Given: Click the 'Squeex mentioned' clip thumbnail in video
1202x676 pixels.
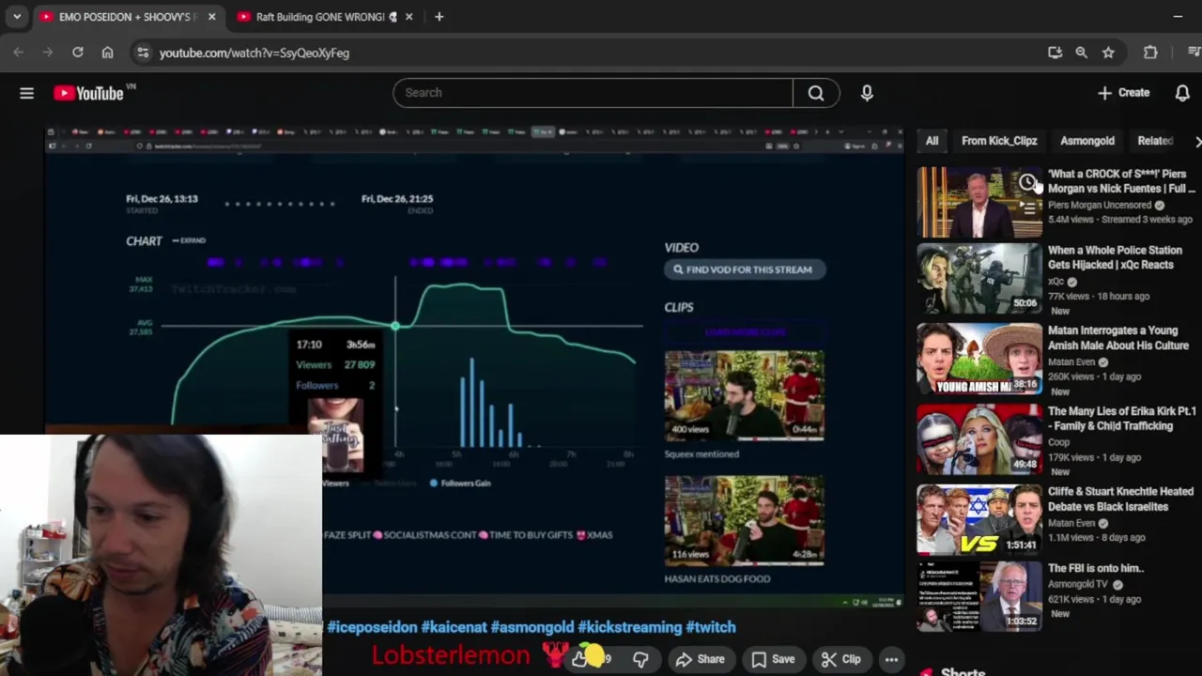Looking at the screenshot, I should tap(745, 395).
